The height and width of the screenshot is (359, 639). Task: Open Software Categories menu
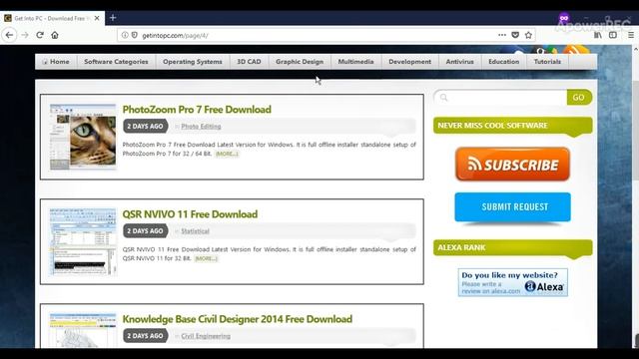(x=116, y=62)
